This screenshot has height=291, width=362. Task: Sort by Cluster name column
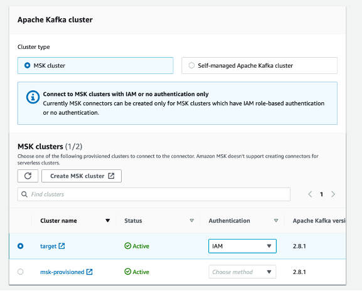107,221
